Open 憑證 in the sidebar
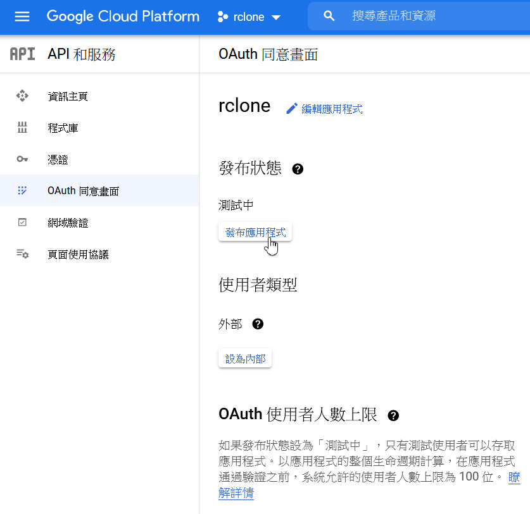 click(99, 159)
